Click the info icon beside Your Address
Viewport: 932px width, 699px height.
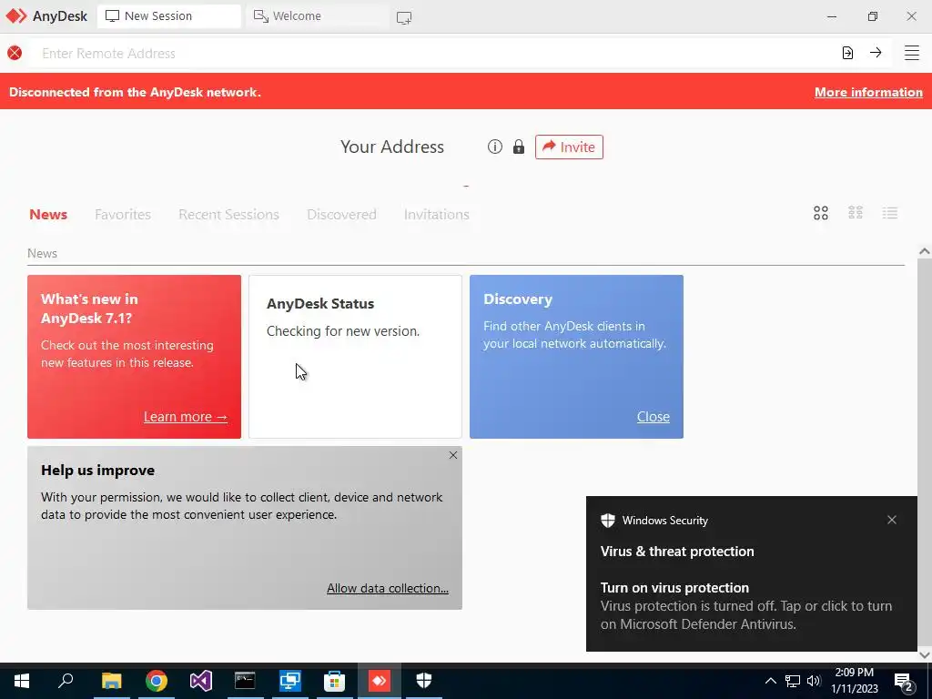click(x=494, y=147)
